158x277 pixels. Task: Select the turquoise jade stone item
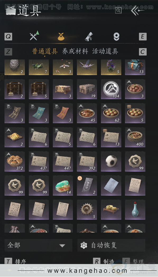pyautogui.click(x=63, y=186)
